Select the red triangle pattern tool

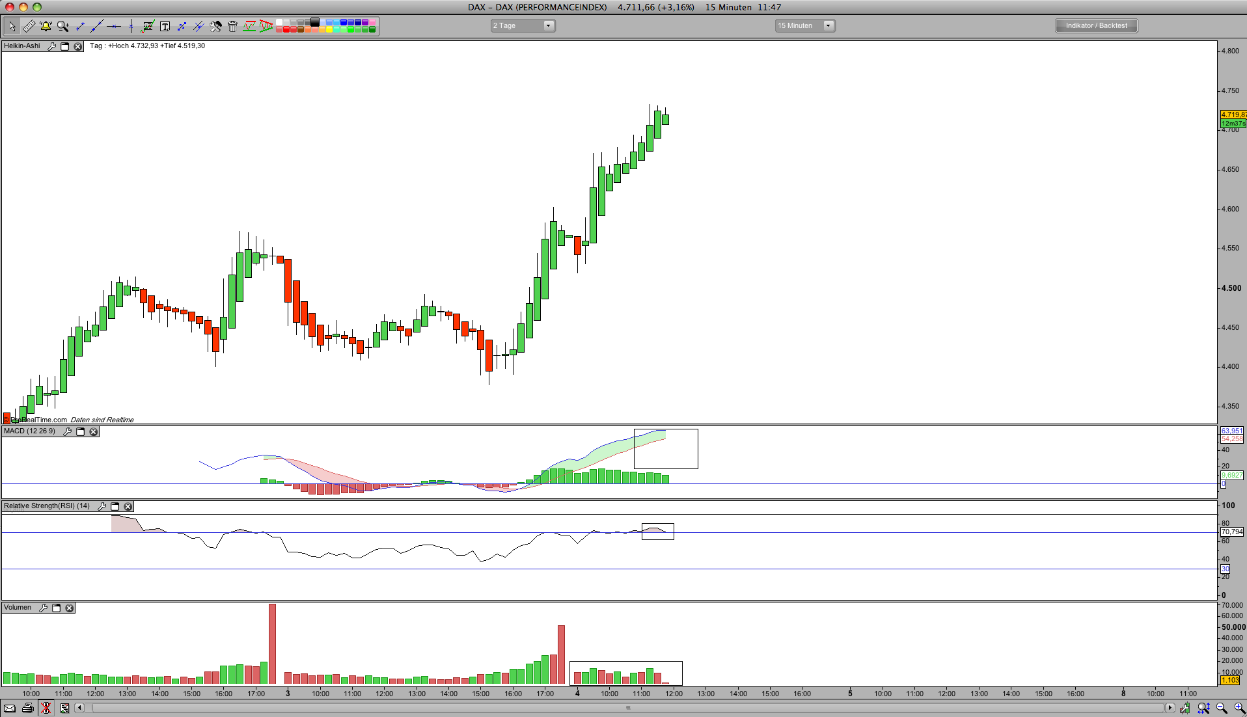click(266, 26)
